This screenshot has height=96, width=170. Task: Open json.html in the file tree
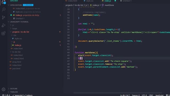[16, 69]
